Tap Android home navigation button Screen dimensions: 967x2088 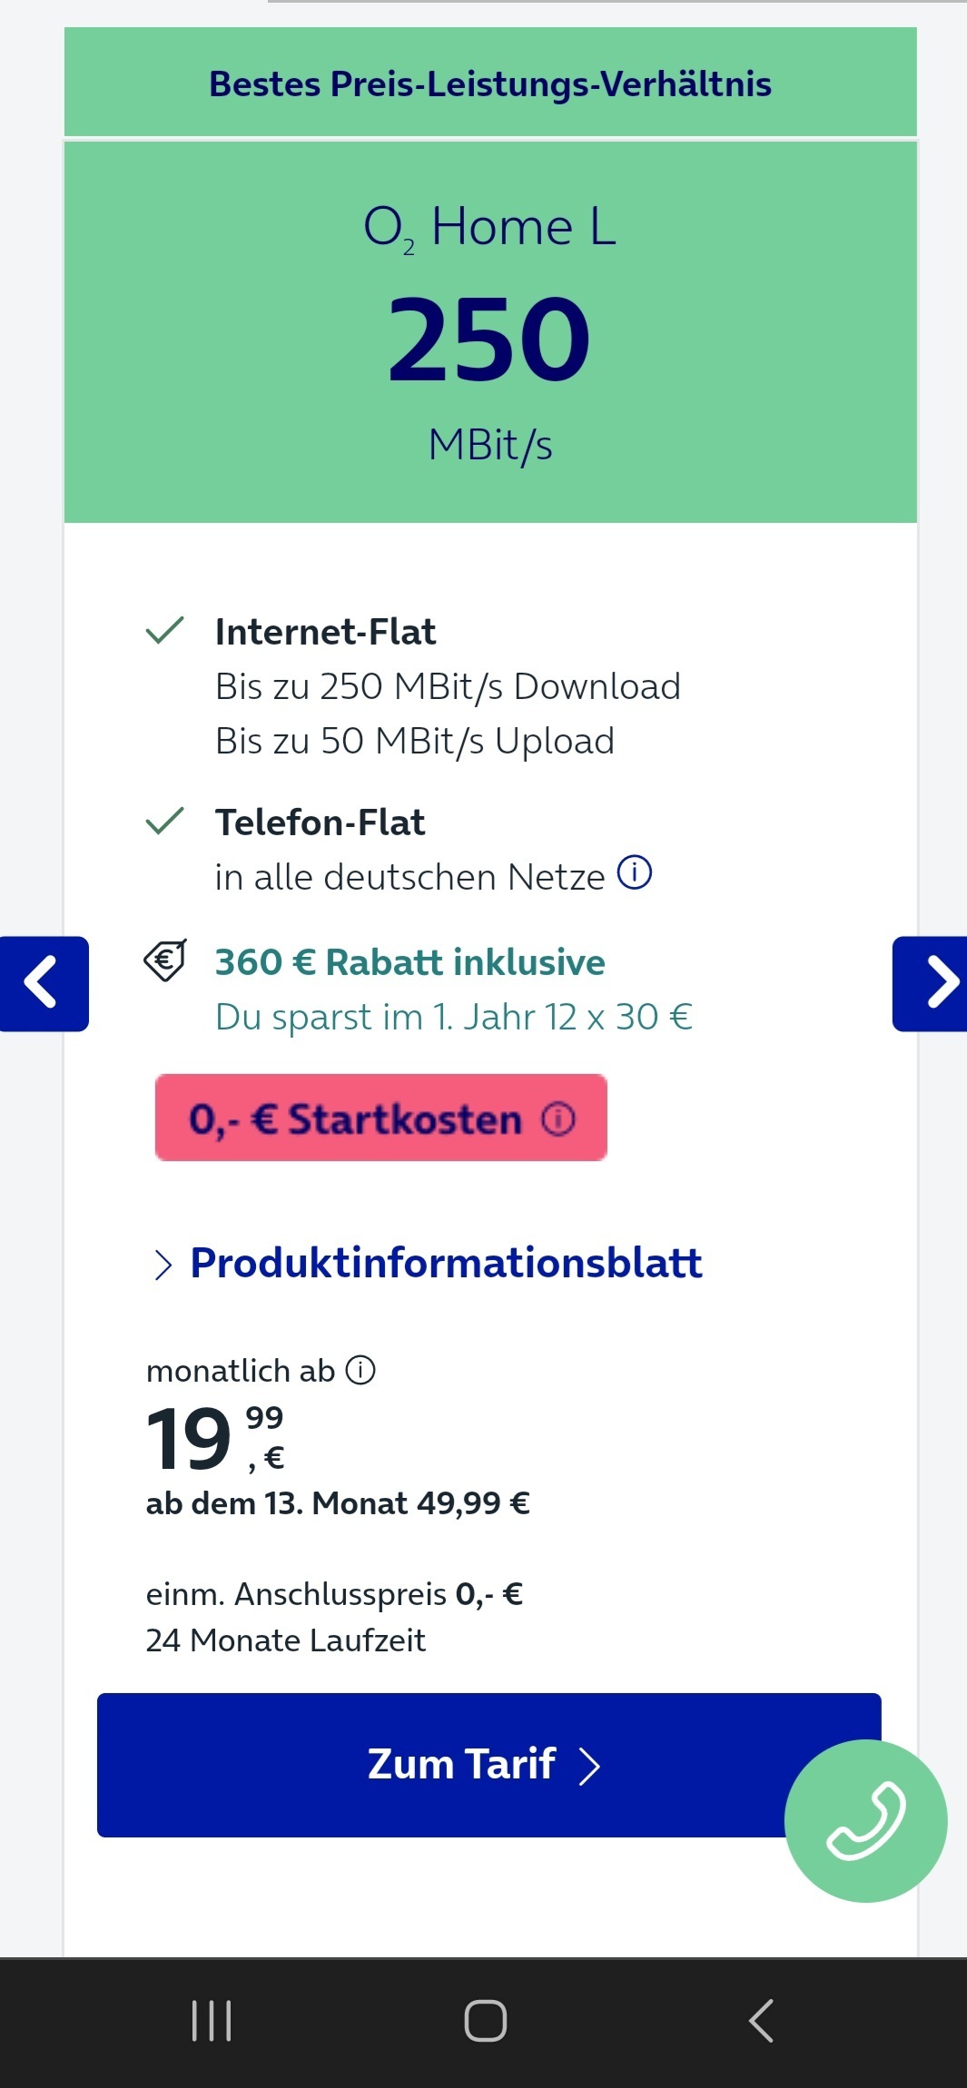click(x=485, y=2021)
